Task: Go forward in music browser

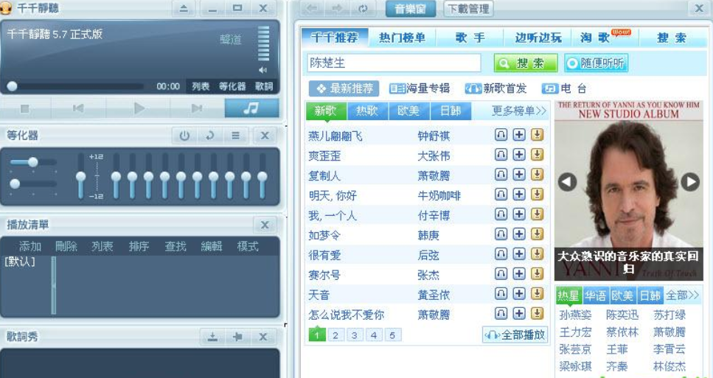Action: [x=337, y=9]
